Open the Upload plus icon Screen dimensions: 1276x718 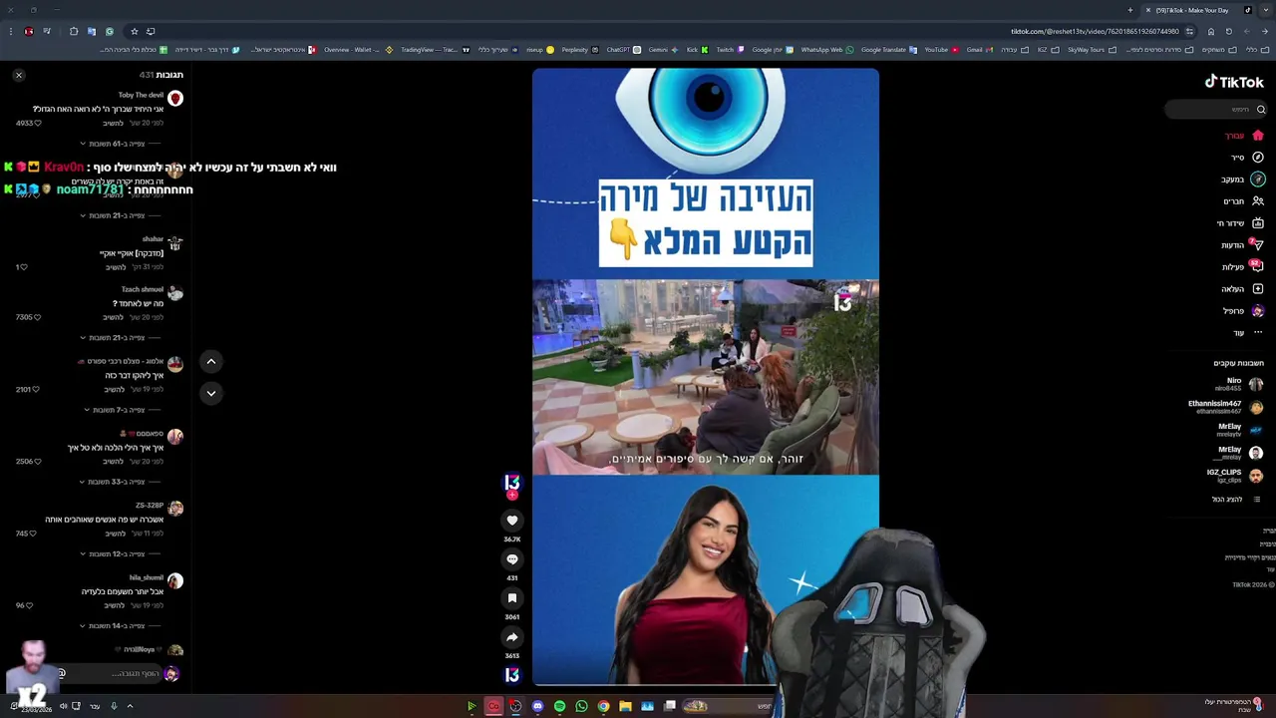[1258, 289]
